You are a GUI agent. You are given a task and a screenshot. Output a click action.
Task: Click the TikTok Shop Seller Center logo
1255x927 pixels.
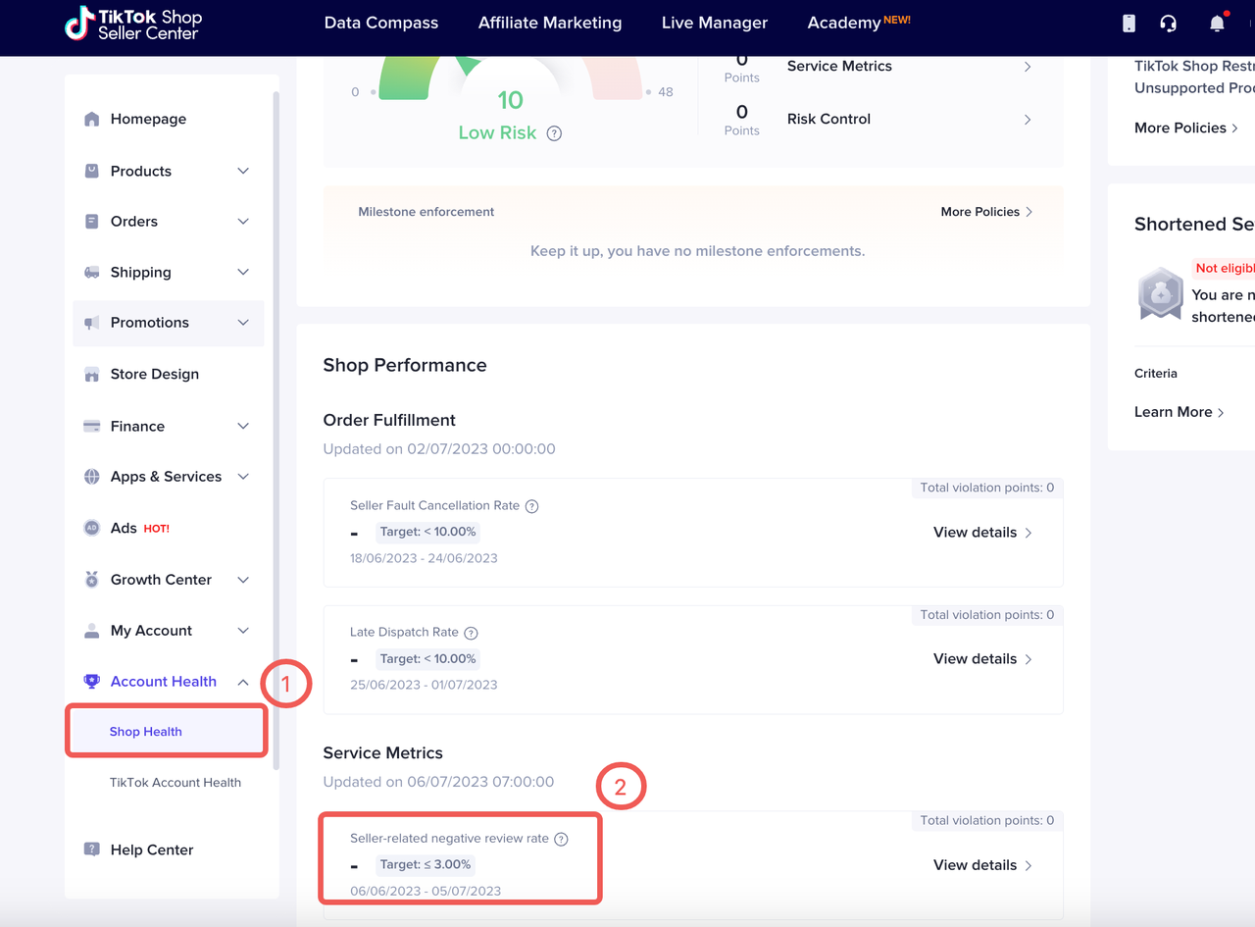133,25
